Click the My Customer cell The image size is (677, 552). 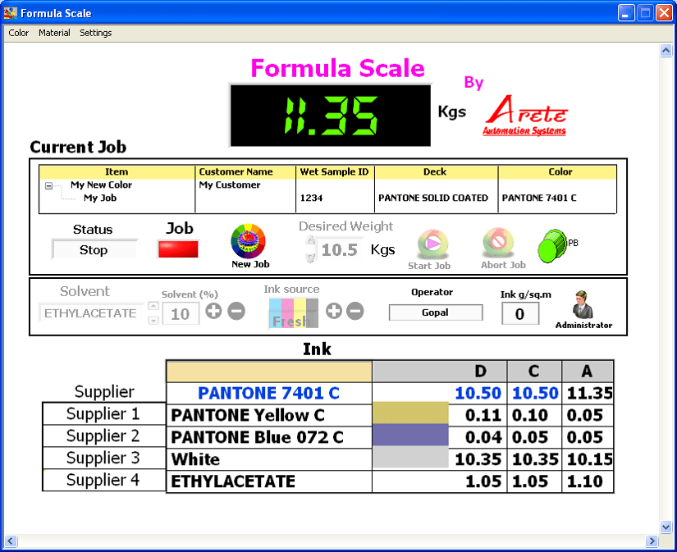tap(230, 185)
